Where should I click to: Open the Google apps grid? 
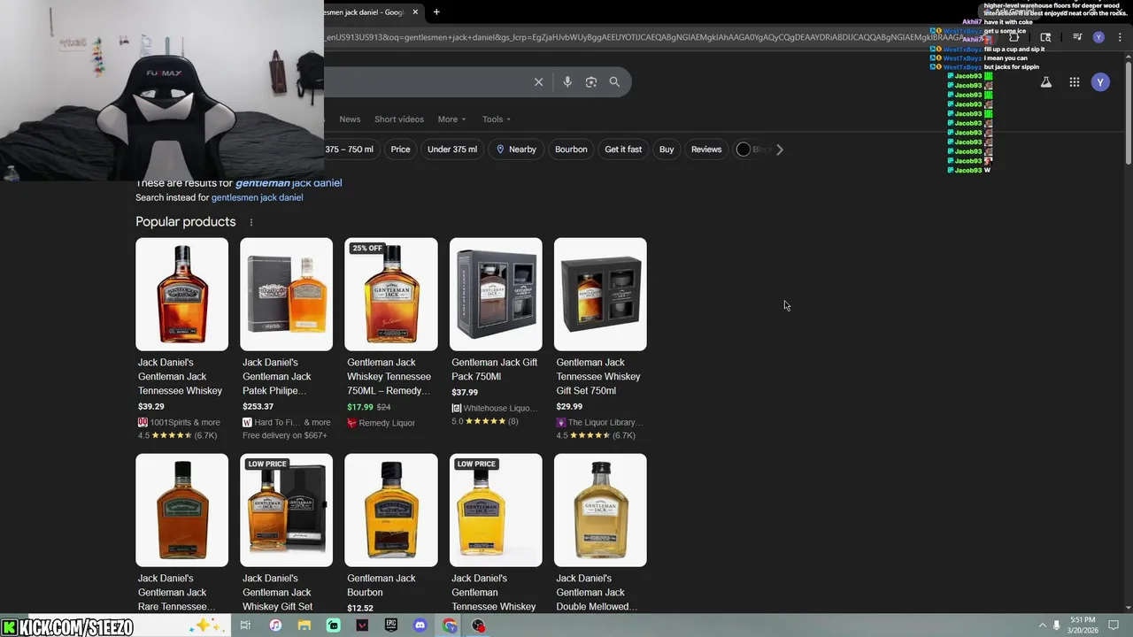1074,81
